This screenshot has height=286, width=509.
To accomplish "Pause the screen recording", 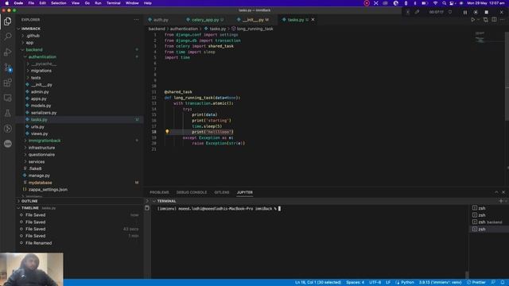I will pyautogui.click(x=464, y=13).
